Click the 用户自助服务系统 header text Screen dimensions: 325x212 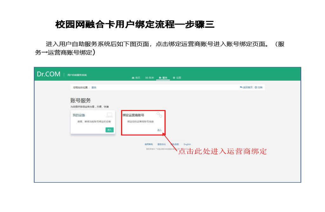77,75
